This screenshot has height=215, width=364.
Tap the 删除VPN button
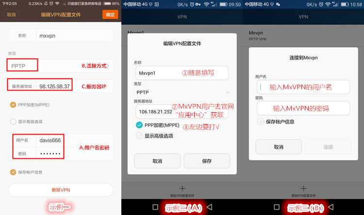[61, 190]
